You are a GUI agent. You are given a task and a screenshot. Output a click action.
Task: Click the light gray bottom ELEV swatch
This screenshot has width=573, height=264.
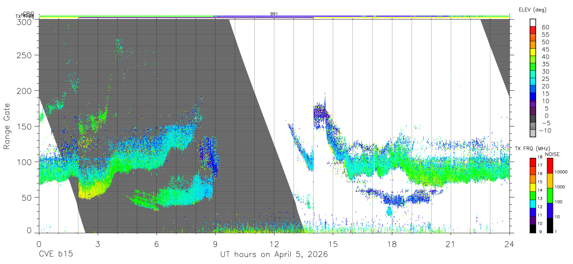click(533, 134)
